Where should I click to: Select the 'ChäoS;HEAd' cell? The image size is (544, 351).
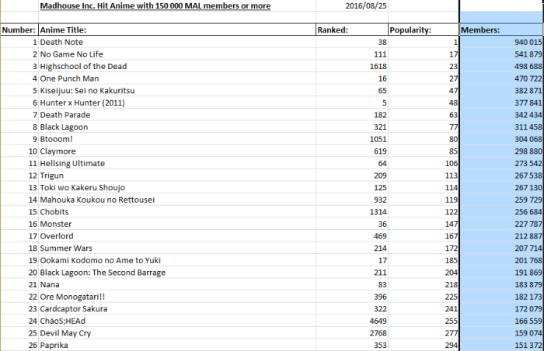tap(177, 321)
